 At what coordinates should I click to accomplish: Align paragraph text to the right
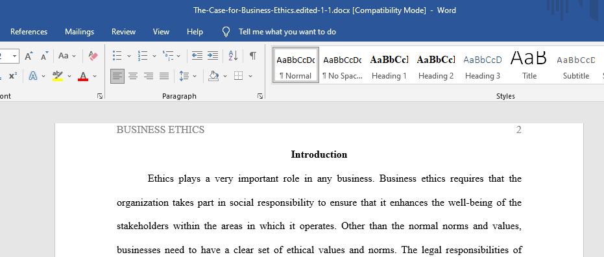[149, 76]
